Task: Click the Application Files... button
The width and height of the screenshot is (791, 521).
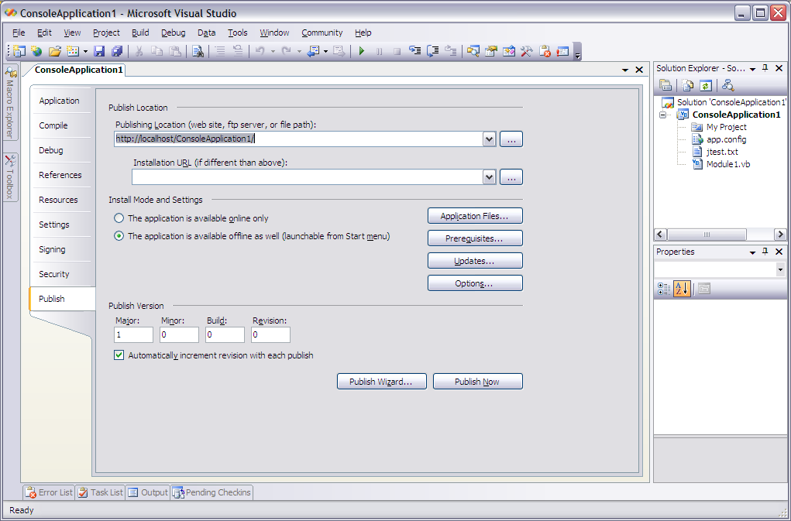Action: pos(475,216)
